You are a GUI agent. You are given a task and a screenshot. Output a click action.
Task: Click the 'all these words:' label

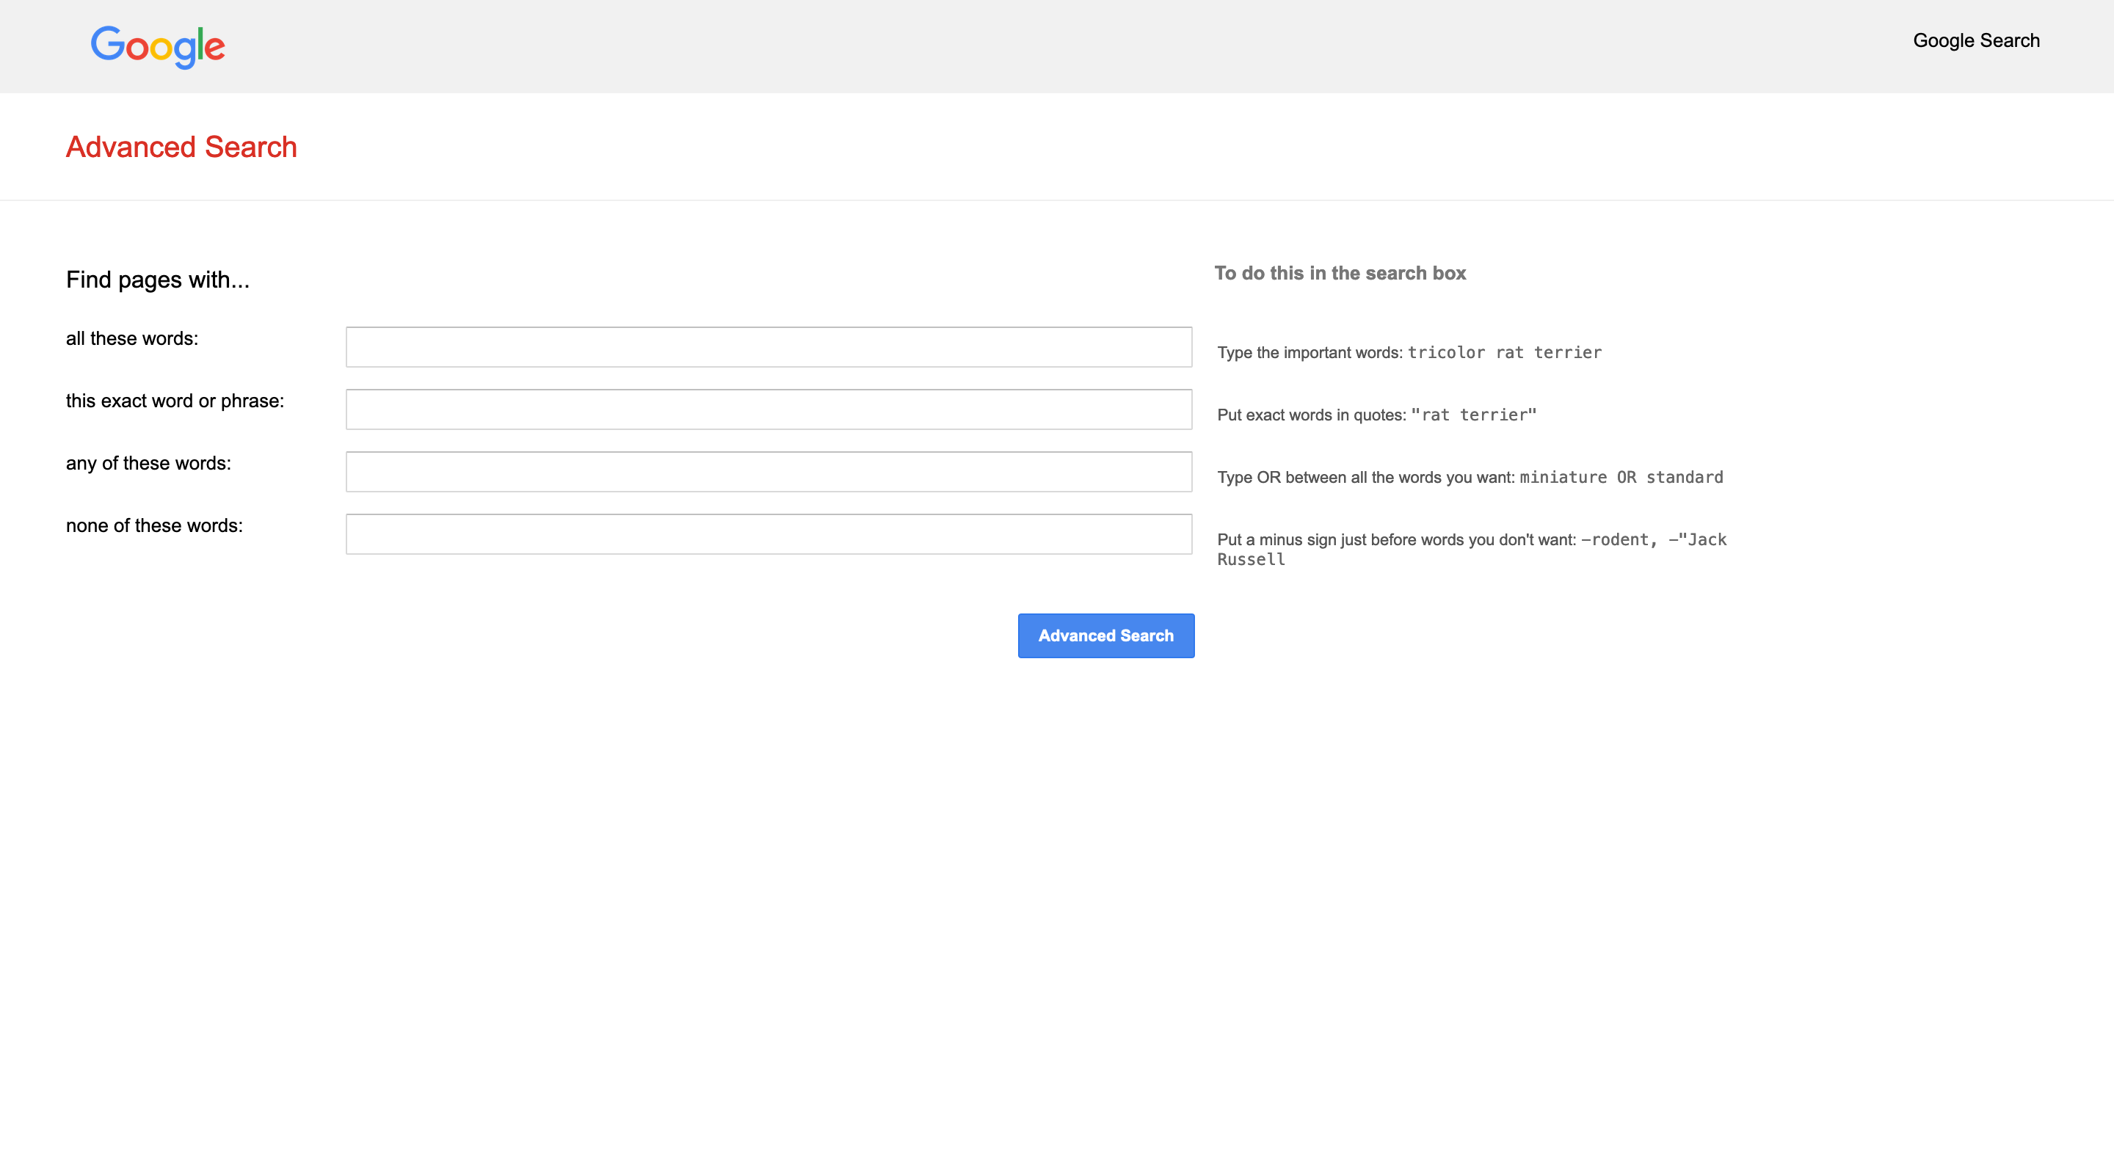pyautogui.click(x=132, y=339)
